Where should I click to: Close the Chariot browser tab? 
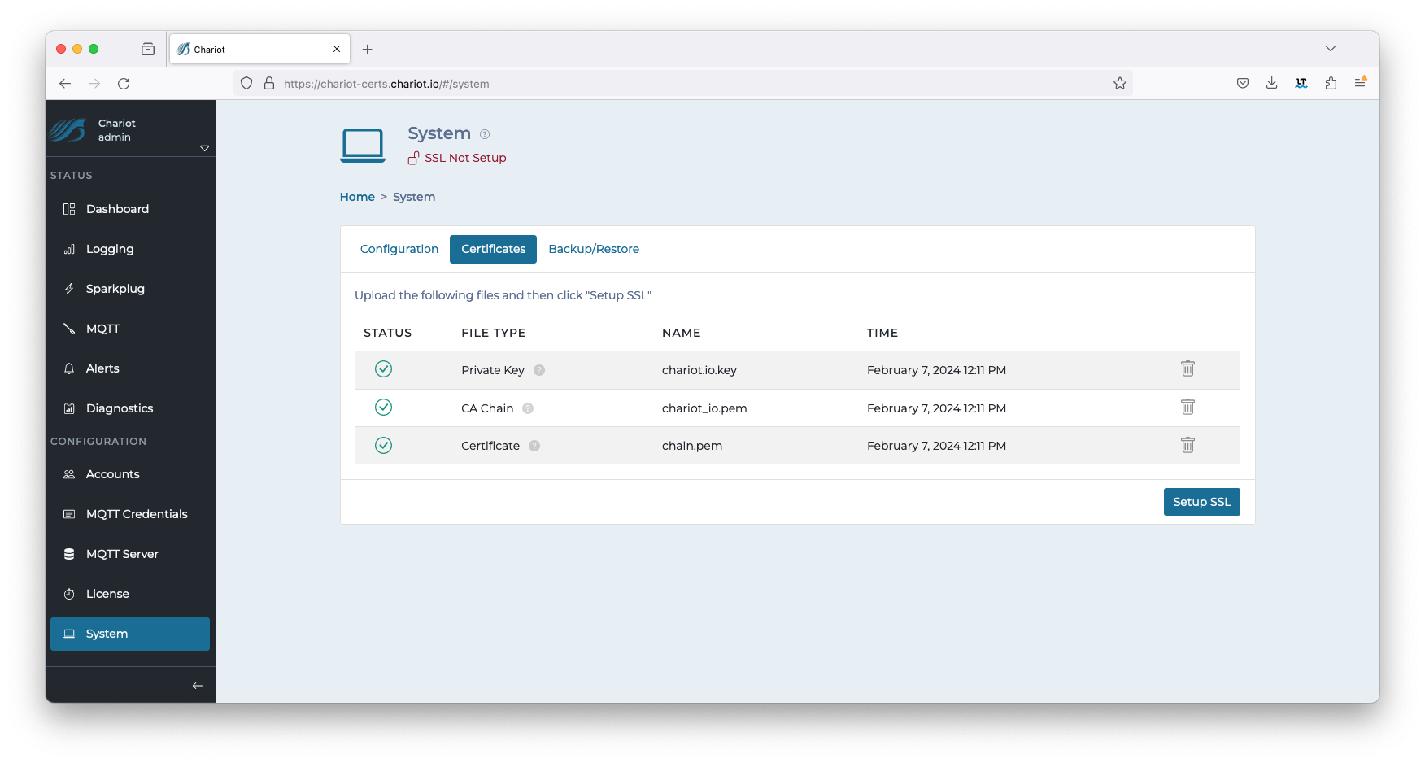337,50
